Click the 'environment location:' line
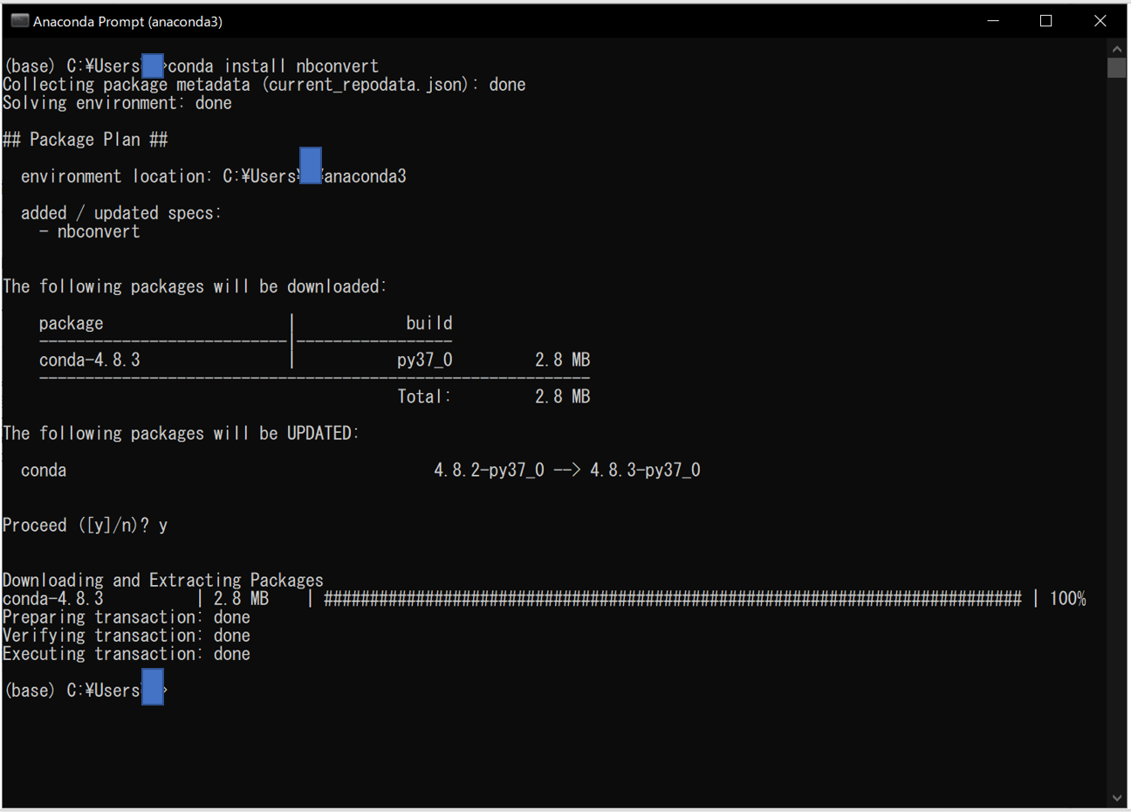 [214, 176]
